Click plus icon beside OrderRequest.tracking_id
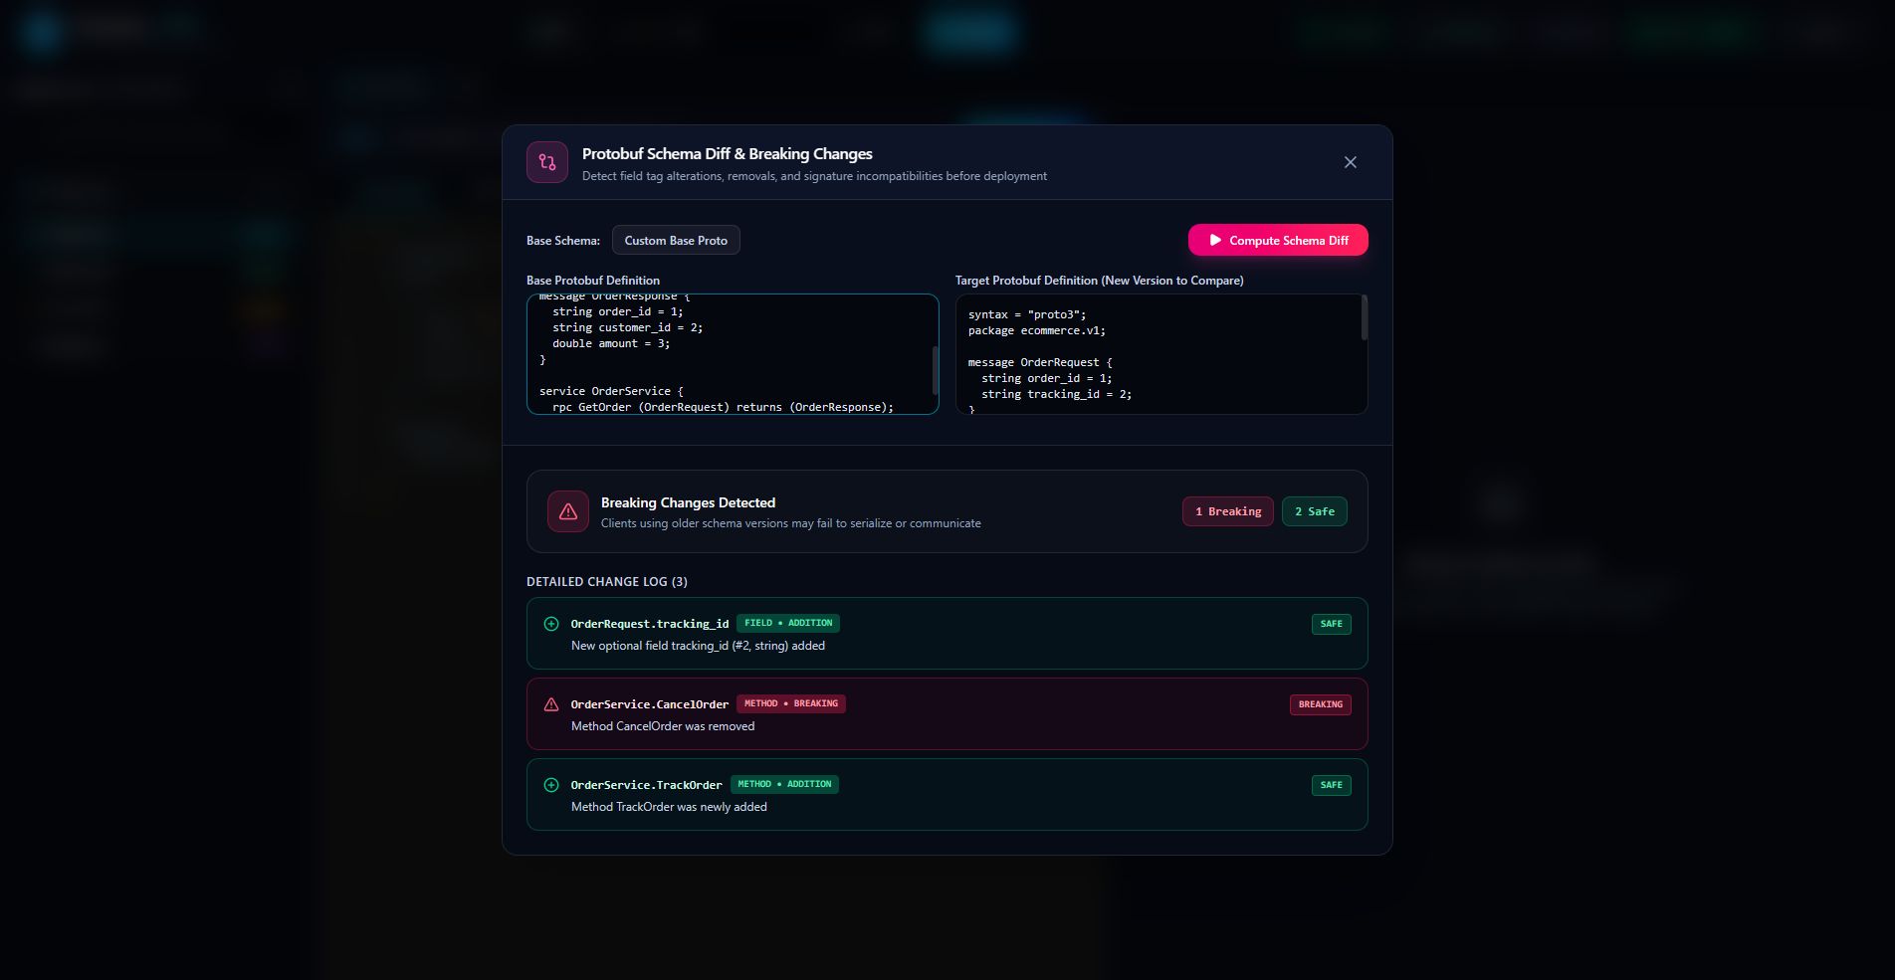1895x980 pixels. point(551,624)
